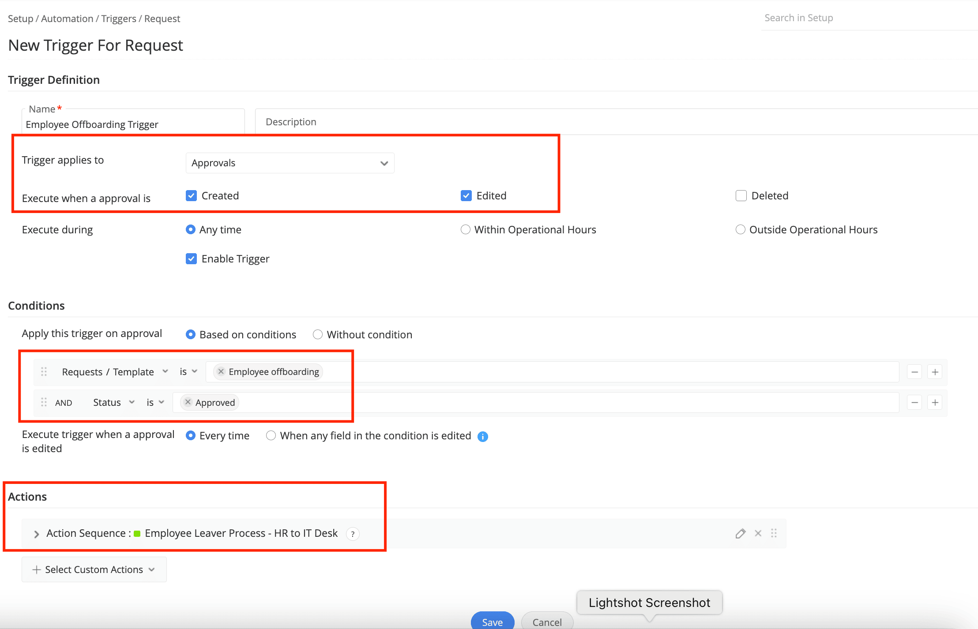Remove the Approved status tag
The width and height of the screenshot is (978, 629).
point(188,402)
